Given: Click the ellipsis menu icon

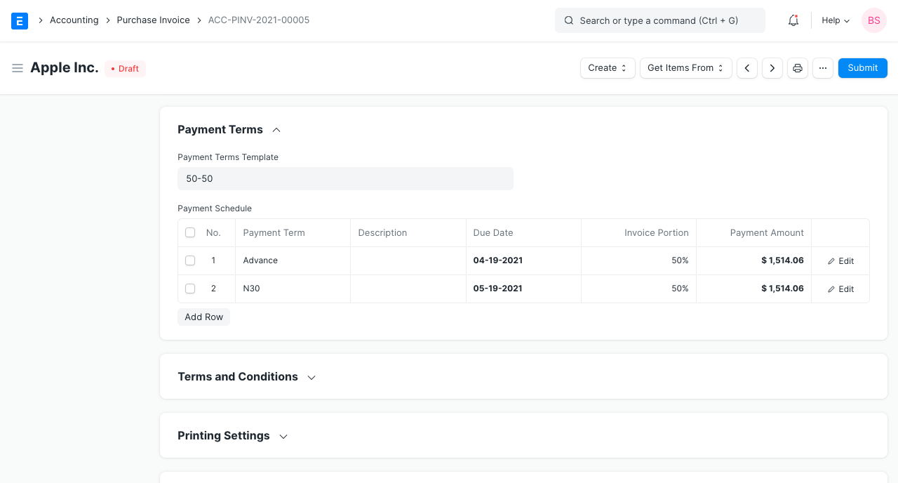Looking at the screenshot, I should click(822, 68).
